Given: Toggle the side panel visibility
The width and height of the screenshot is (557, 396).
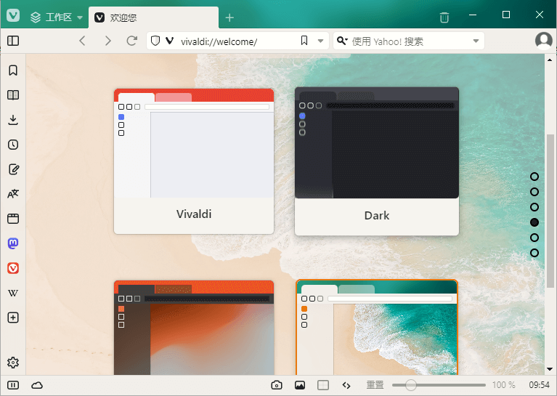Looking at the screenshot, I should click(13, 41).
